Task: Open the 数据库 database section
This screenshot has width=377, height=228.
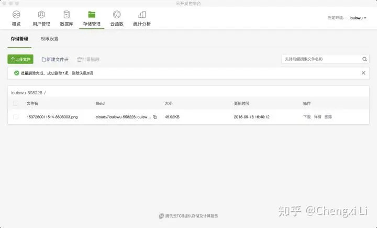Action: 66,18
